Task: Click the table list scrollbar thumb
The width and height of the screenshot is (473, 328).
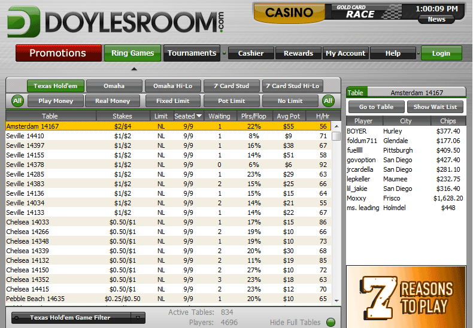Action: point(336,136)
